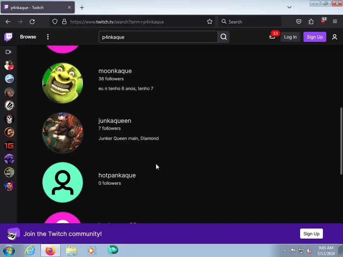Open the junkaqueen channel name link
Screen dimensions: 343x257
[x=115, y=120]
